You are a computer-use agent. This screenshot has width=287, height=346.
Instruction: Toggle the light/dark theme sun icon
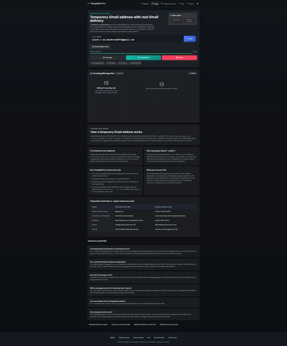(x=198, y=4)
